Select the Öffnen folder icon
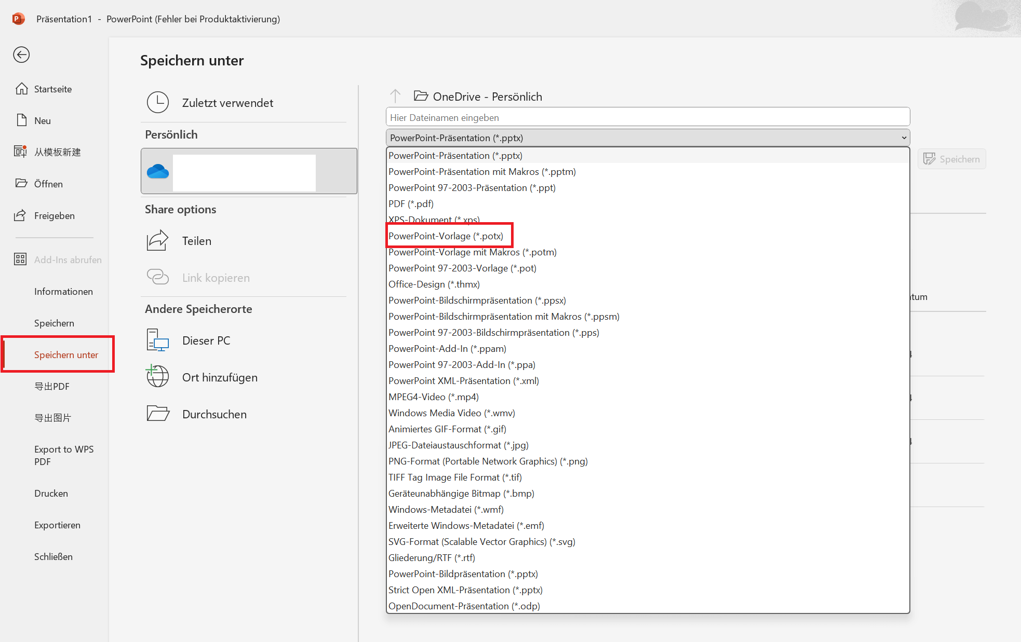The width and height of the screenshot is (1021, 642). pos(21,183)
